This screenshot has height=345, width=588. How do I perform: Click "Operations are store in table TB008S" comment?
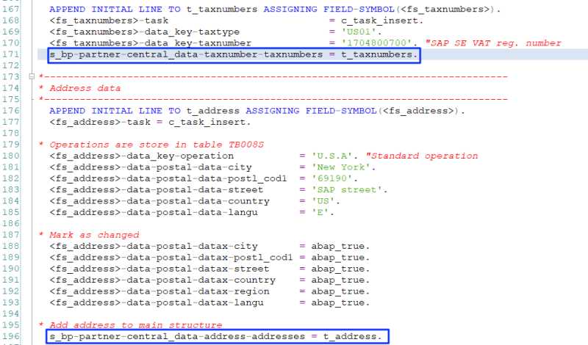(151, 145)
